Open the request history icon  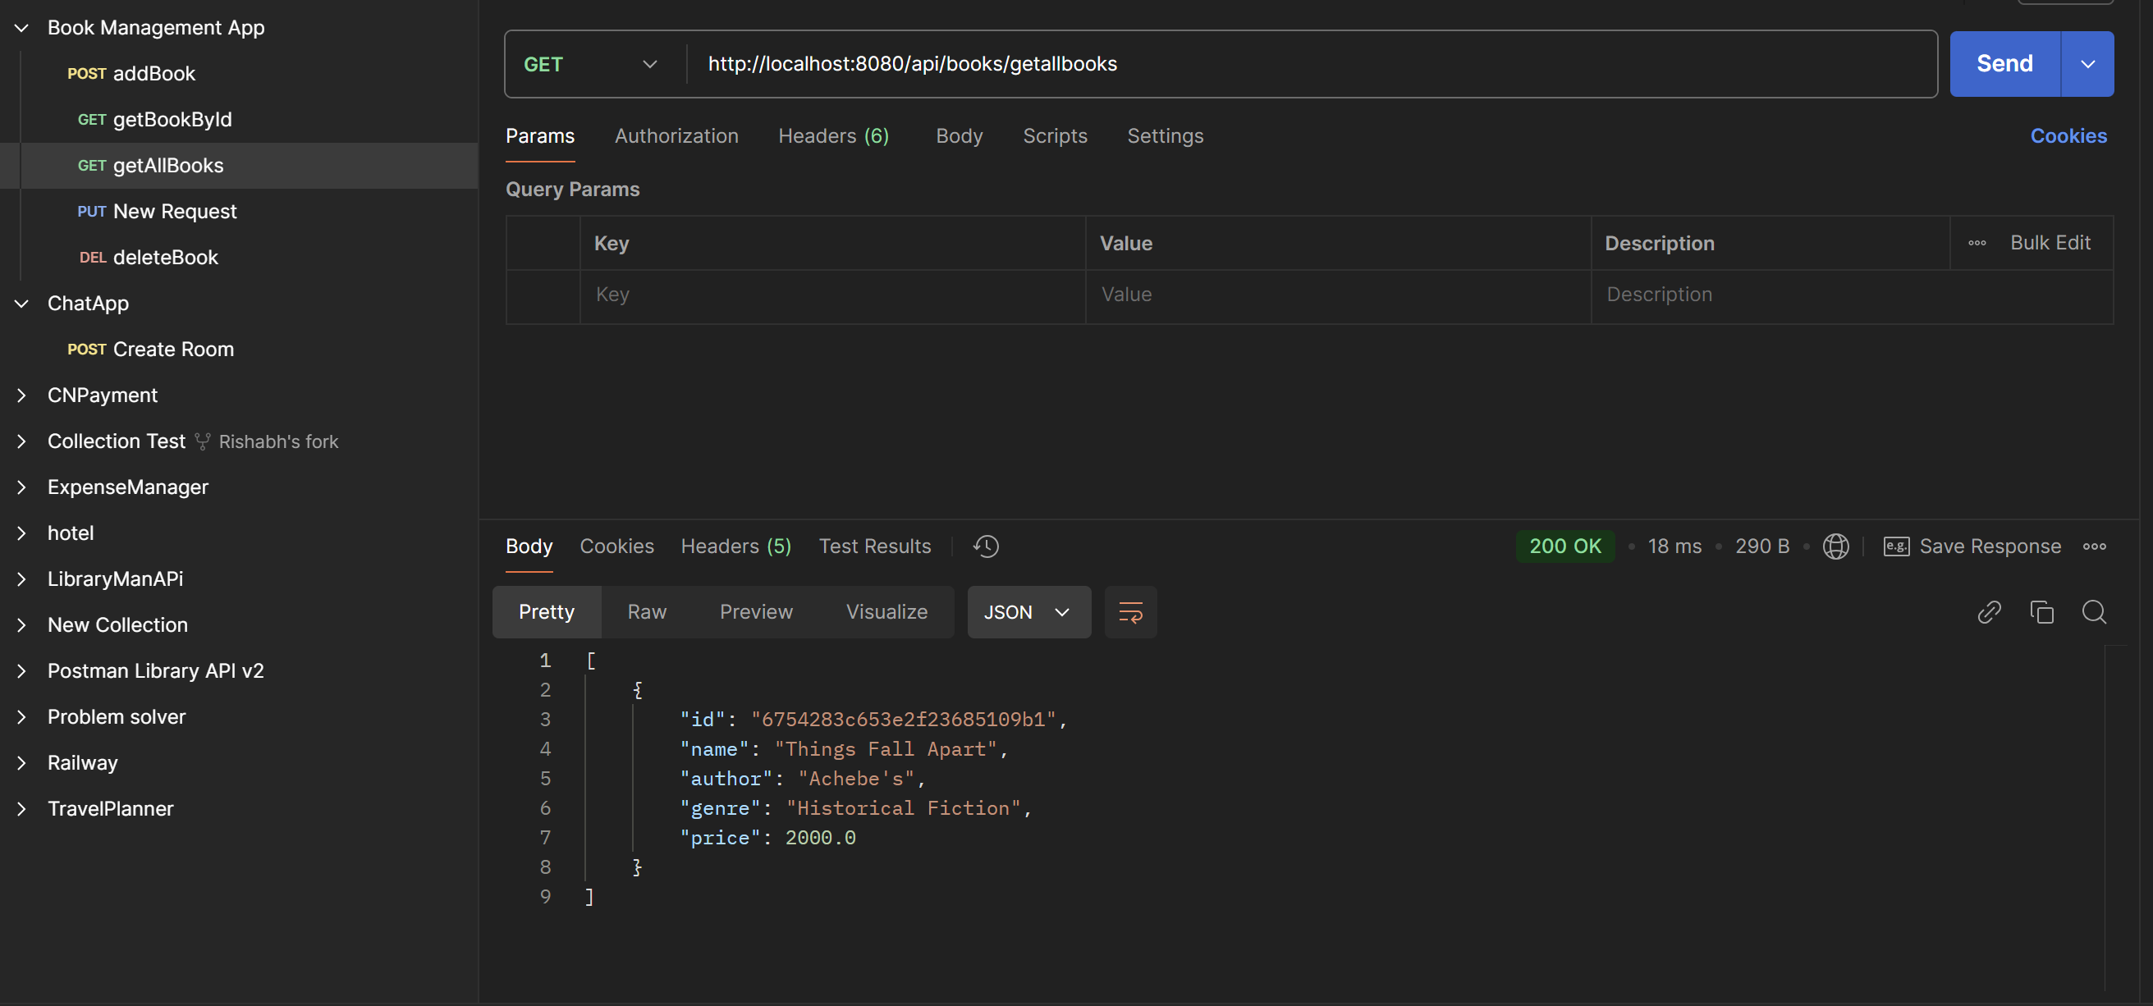tap(986, 546)
